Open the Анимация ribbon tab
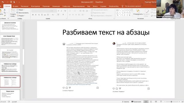Image resolution: width=184 pixels, height=103 pixels. (x=56, y=6)
